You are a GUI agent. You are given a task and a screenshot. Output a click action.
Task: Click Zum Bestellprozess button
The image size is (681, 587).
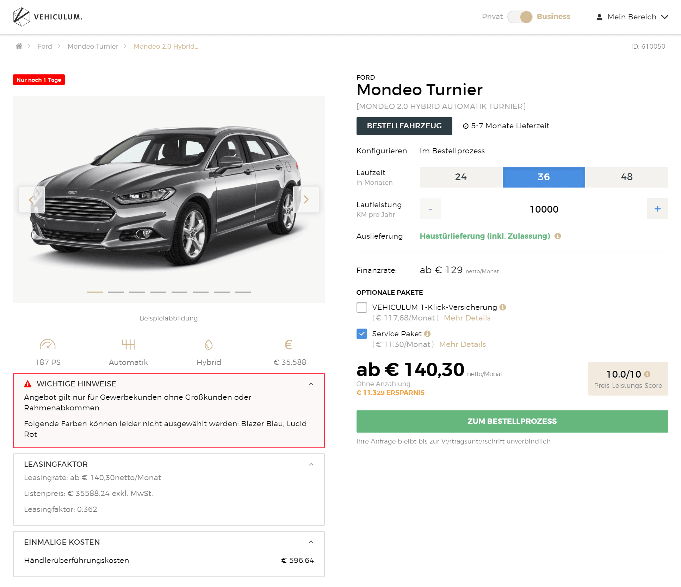coord(512,421)
